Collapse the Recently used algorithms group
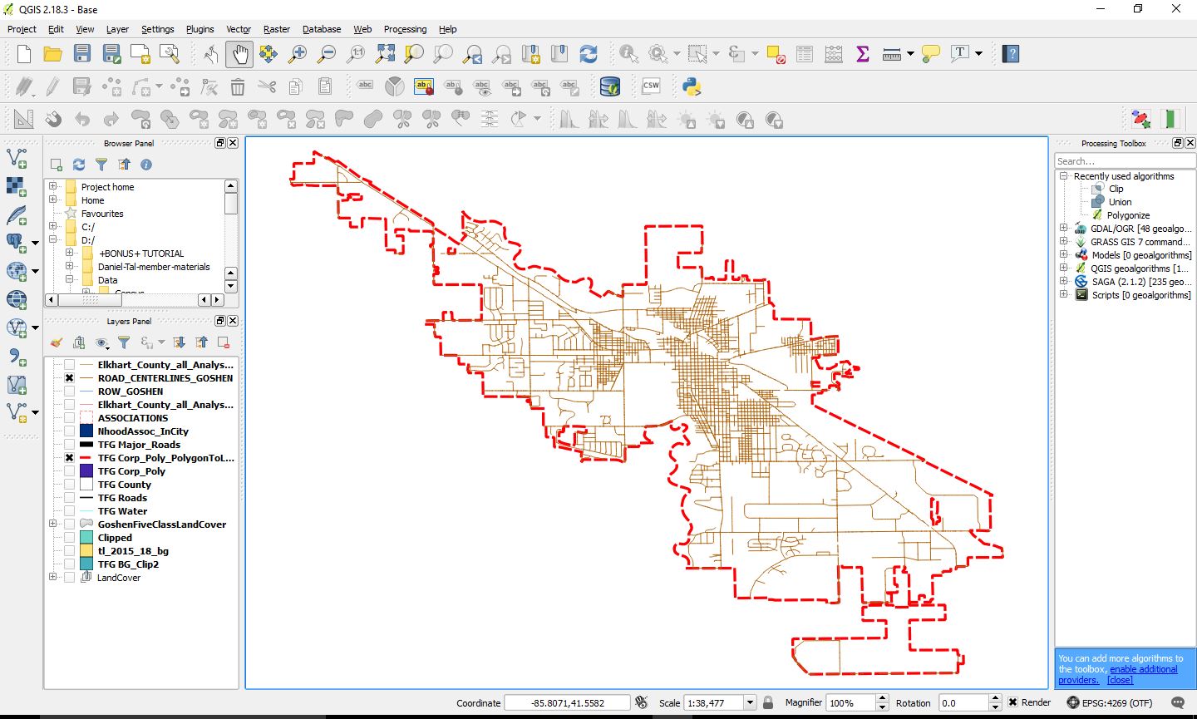Screen dimensions: 1197x719 [1064, 175]
